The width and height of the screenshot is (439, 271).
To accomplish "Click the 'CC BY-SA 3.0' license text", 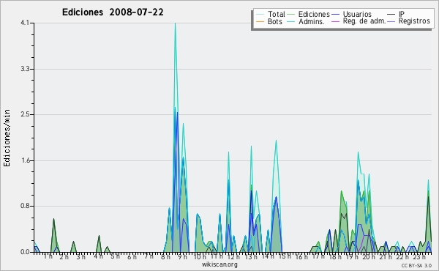I will point(416,265).
